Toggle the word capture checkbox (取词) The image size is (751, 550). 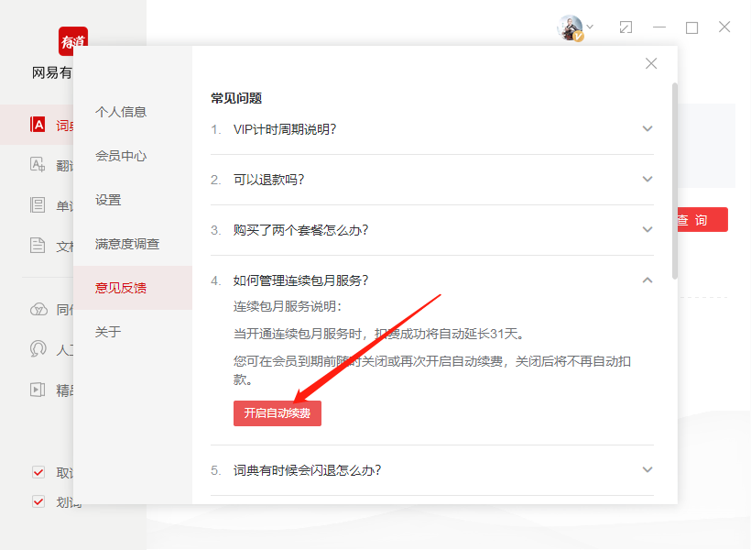pyautogui.click(x=38, y=472)
